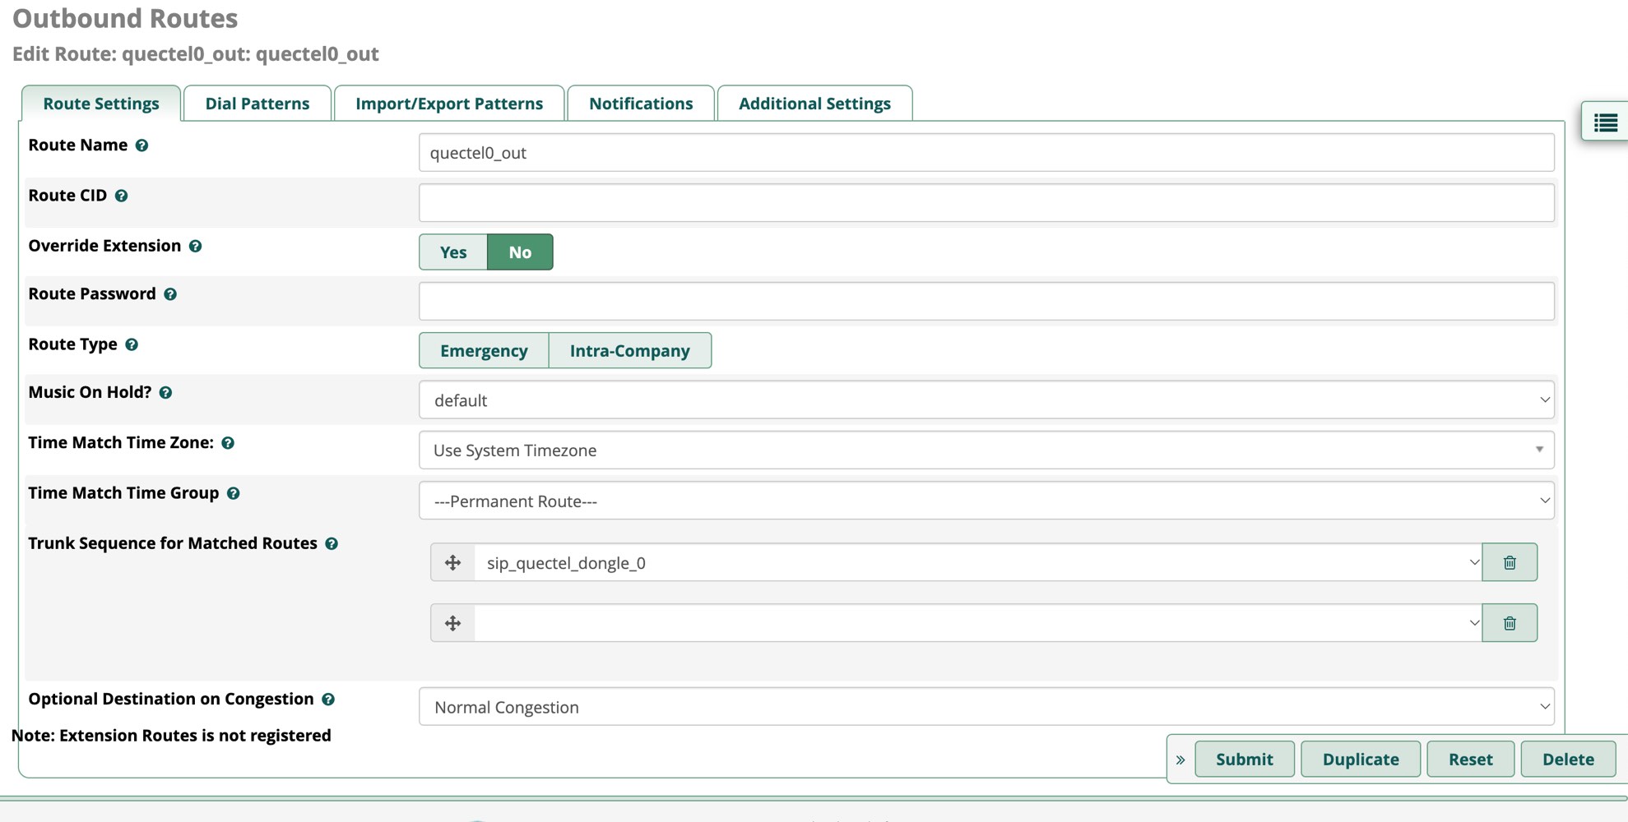1628x822 pixels.
Task: Expand the Time Match Time Zone selector
Action: (x=986, y=450)
